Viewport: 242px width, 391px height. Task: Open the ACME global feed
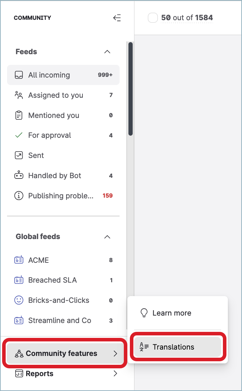(39, 260)
